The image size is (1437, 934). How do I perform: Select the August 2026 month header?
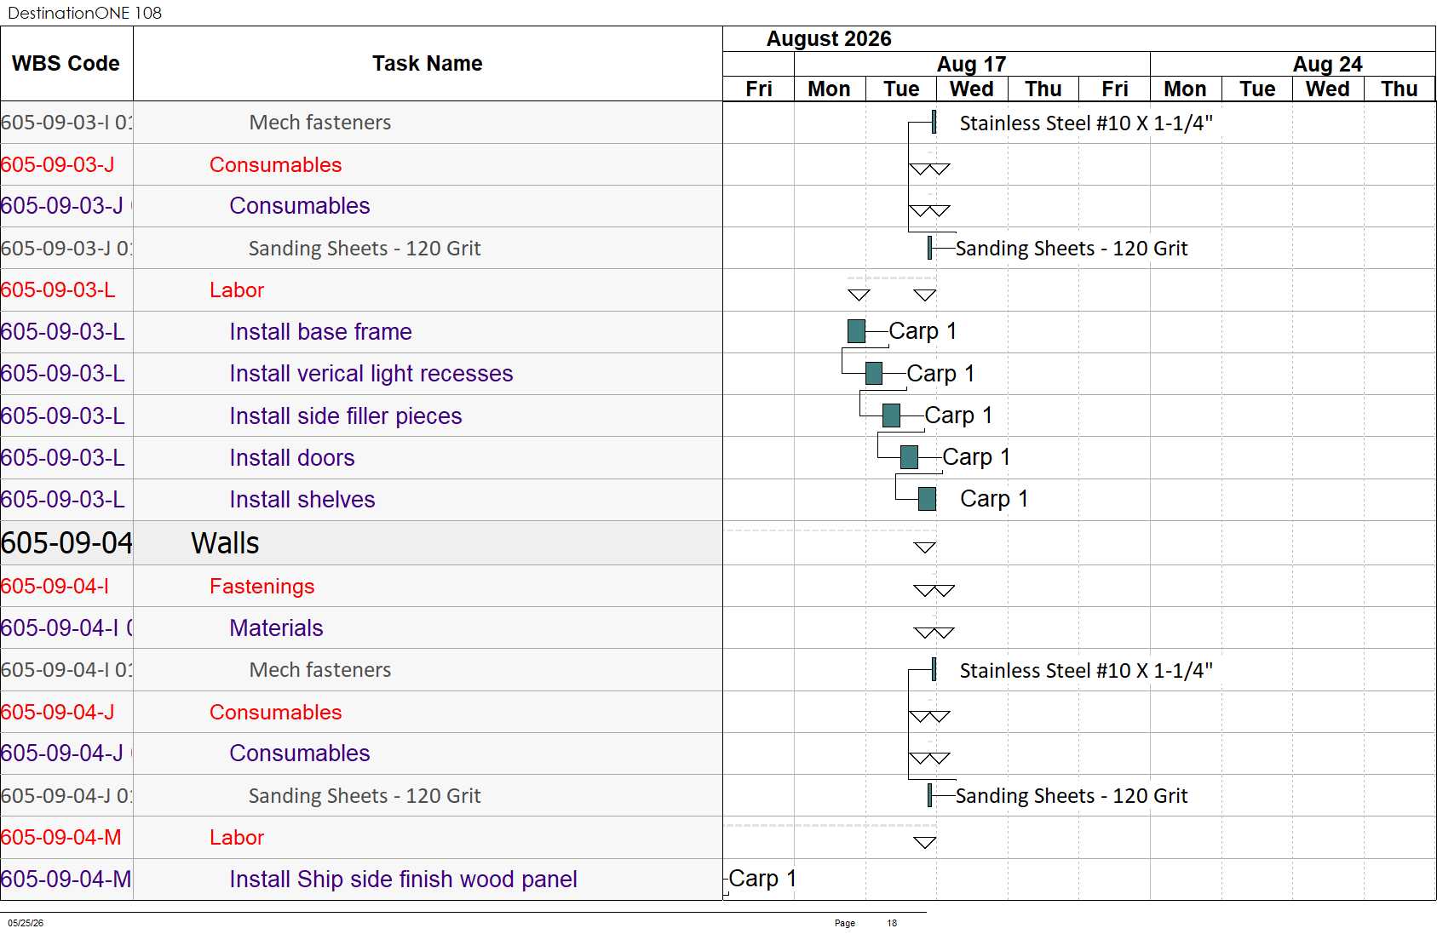[829, 39]
